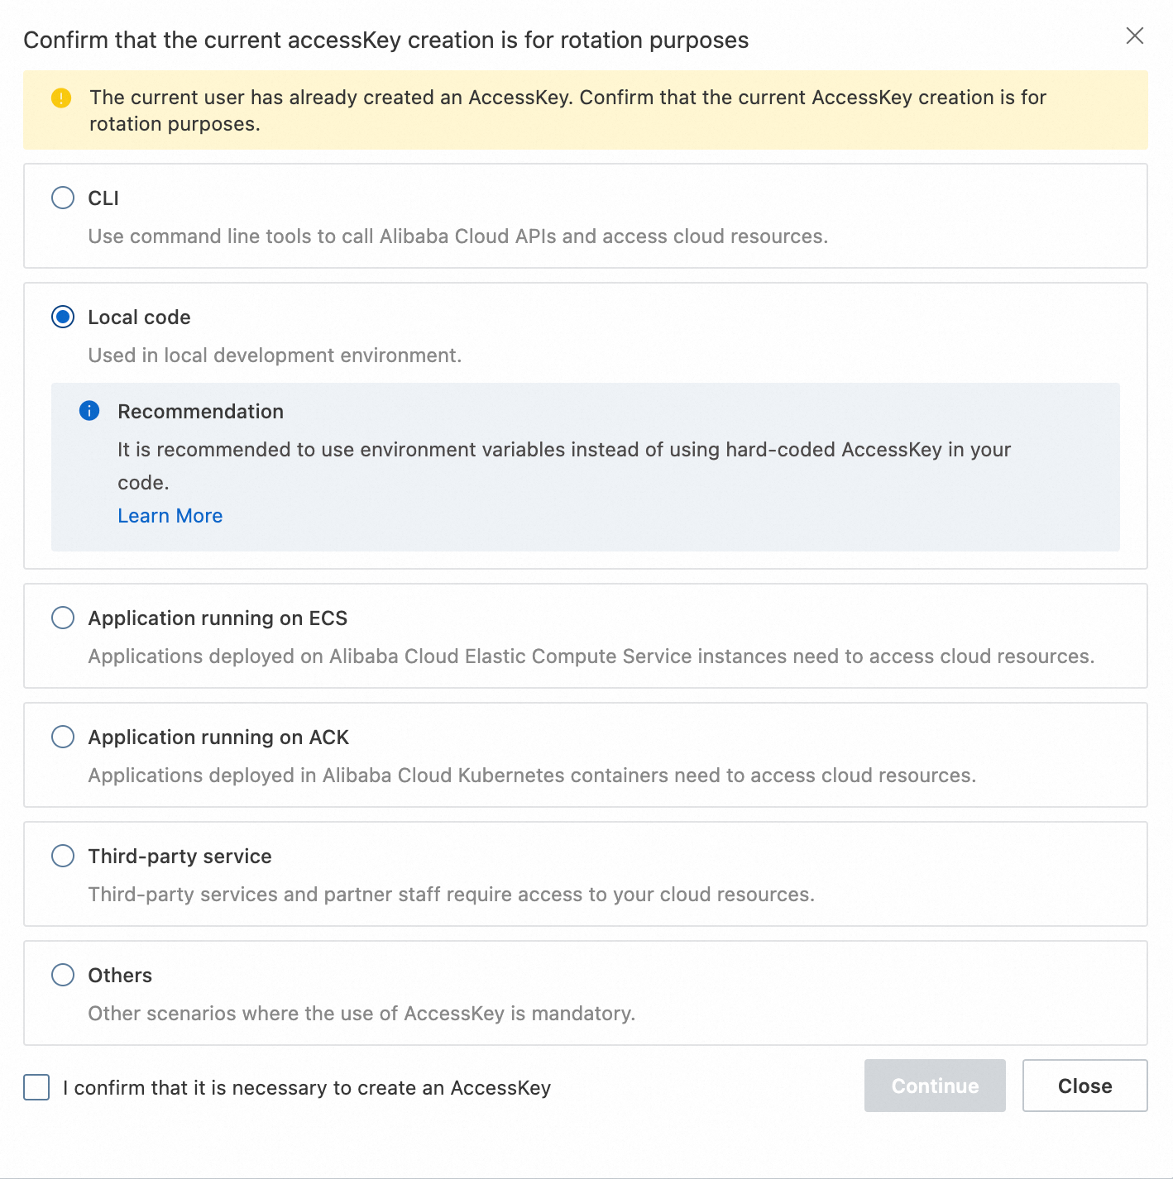This screenshot has height=1179, width=1173.
Task: Select the Third-party service radio button
Action: click(63, 857)
